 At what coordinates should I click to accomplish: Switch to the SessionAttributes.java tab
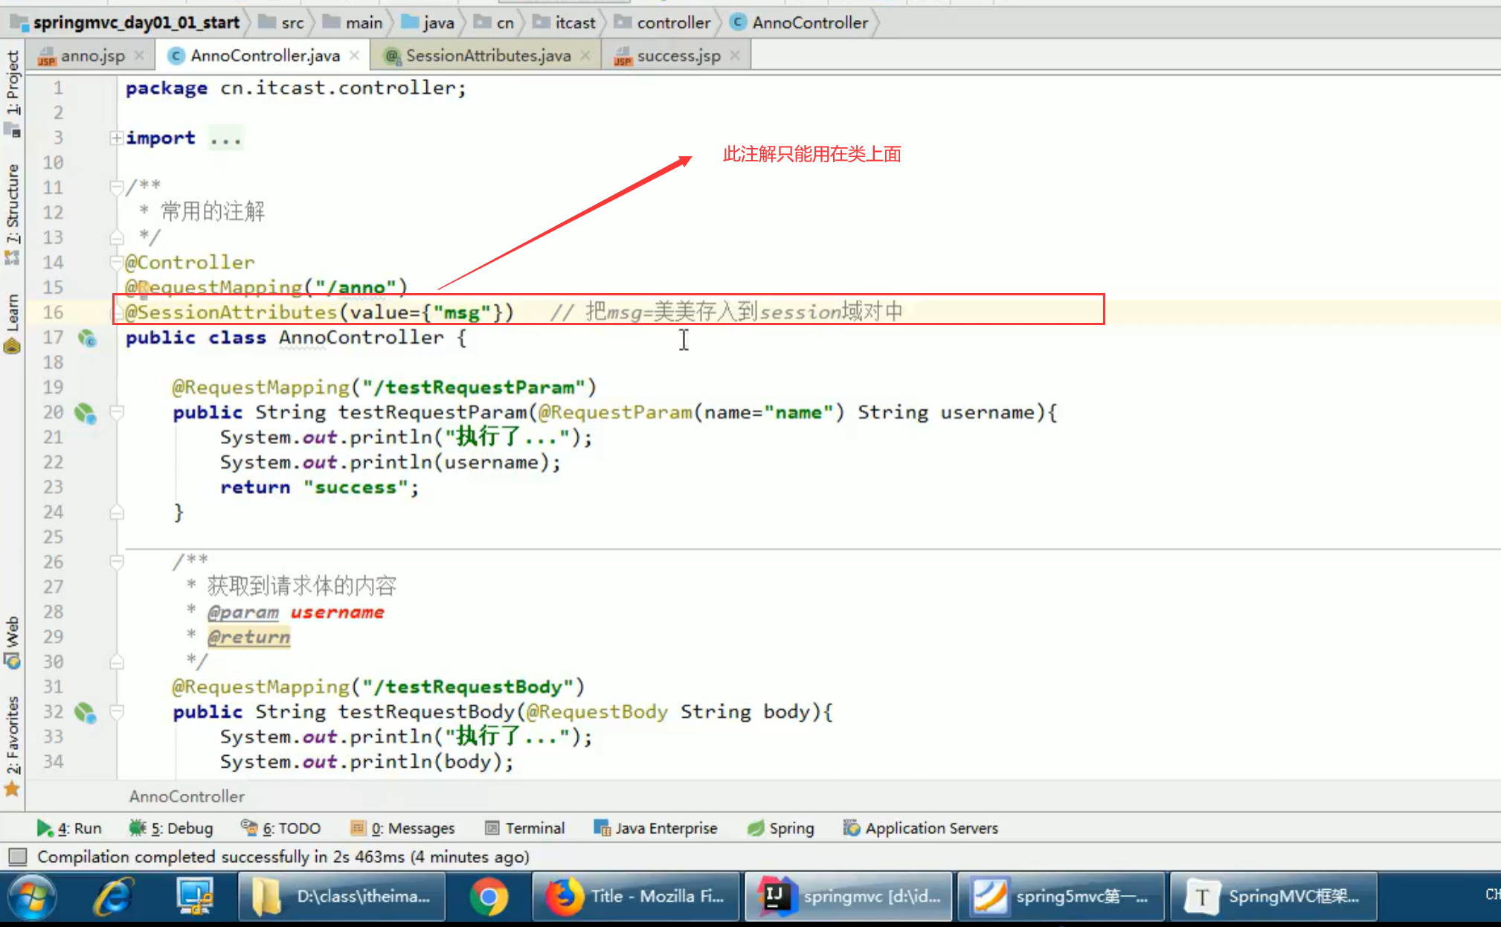click(x=487, y=56)
